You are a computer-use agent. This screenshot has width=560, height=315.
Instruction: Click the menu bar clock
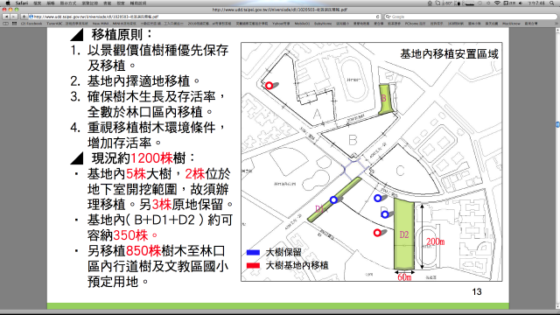tap(536, 3)
